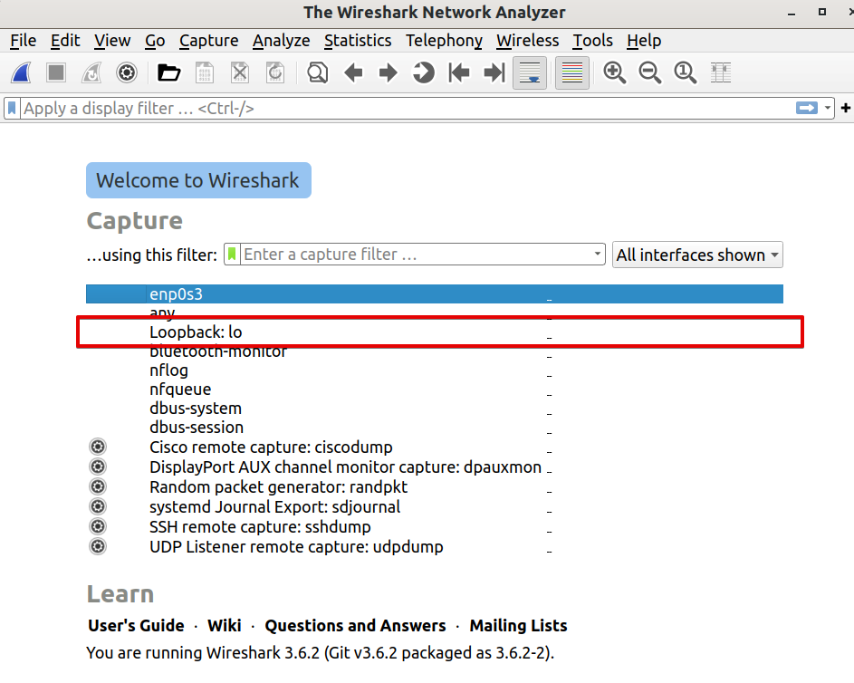This screenshot has height=683, width=854.
Task: Open Questions and Answers link
Action: pyautogui.click(x=355, y=625)
